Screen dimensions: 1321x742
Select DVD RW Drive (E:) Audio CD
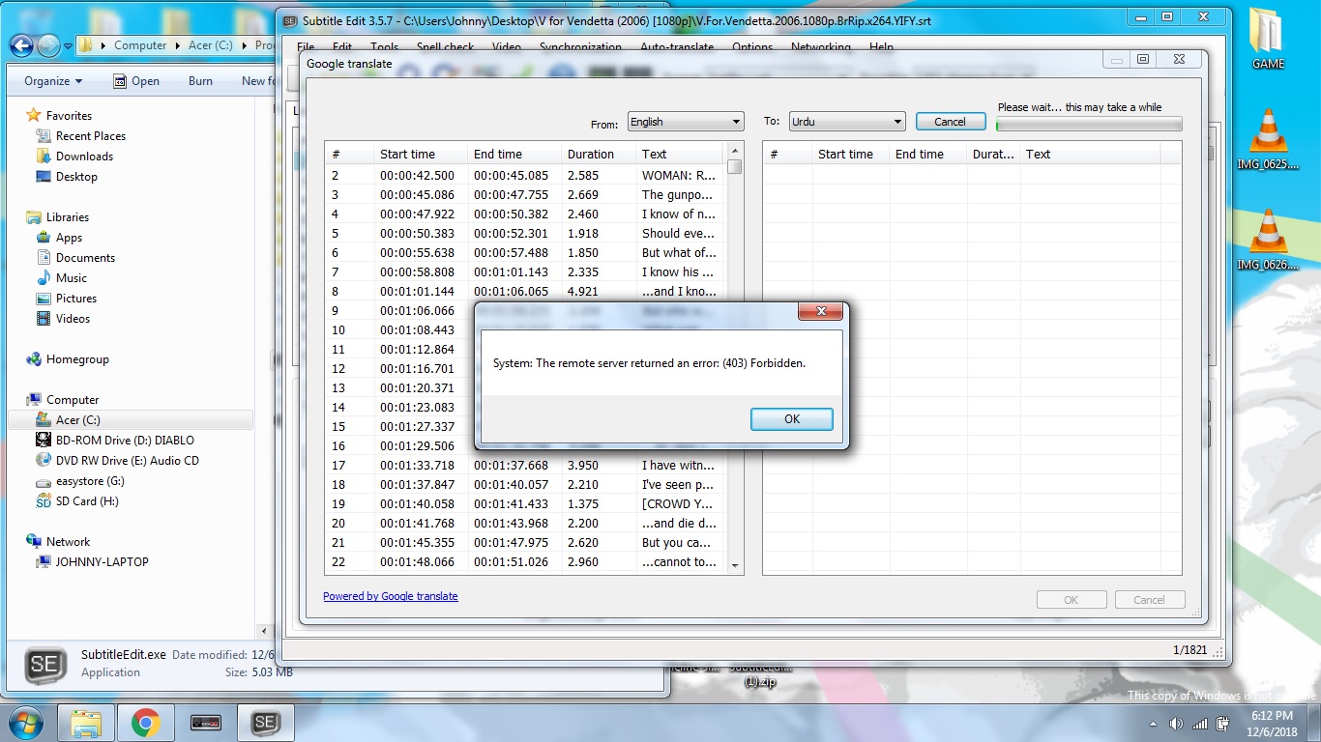click(x=128, y=461)
